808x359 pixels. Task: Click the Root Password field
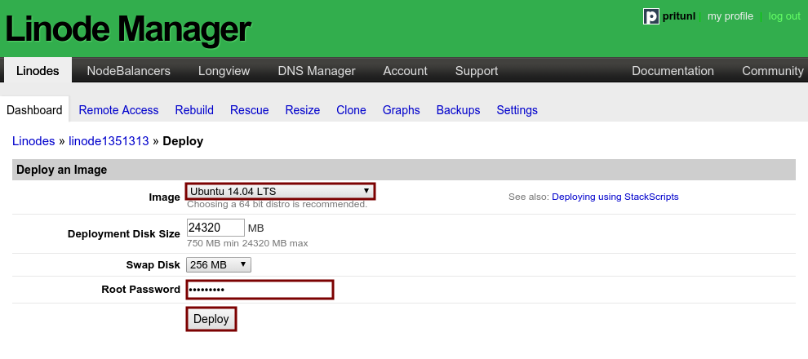260,290
